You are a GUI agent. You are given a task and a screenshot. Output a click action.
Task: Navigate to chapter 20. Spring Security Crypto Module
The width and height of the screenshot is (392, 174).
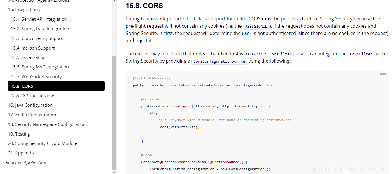(x=42, y=143)
